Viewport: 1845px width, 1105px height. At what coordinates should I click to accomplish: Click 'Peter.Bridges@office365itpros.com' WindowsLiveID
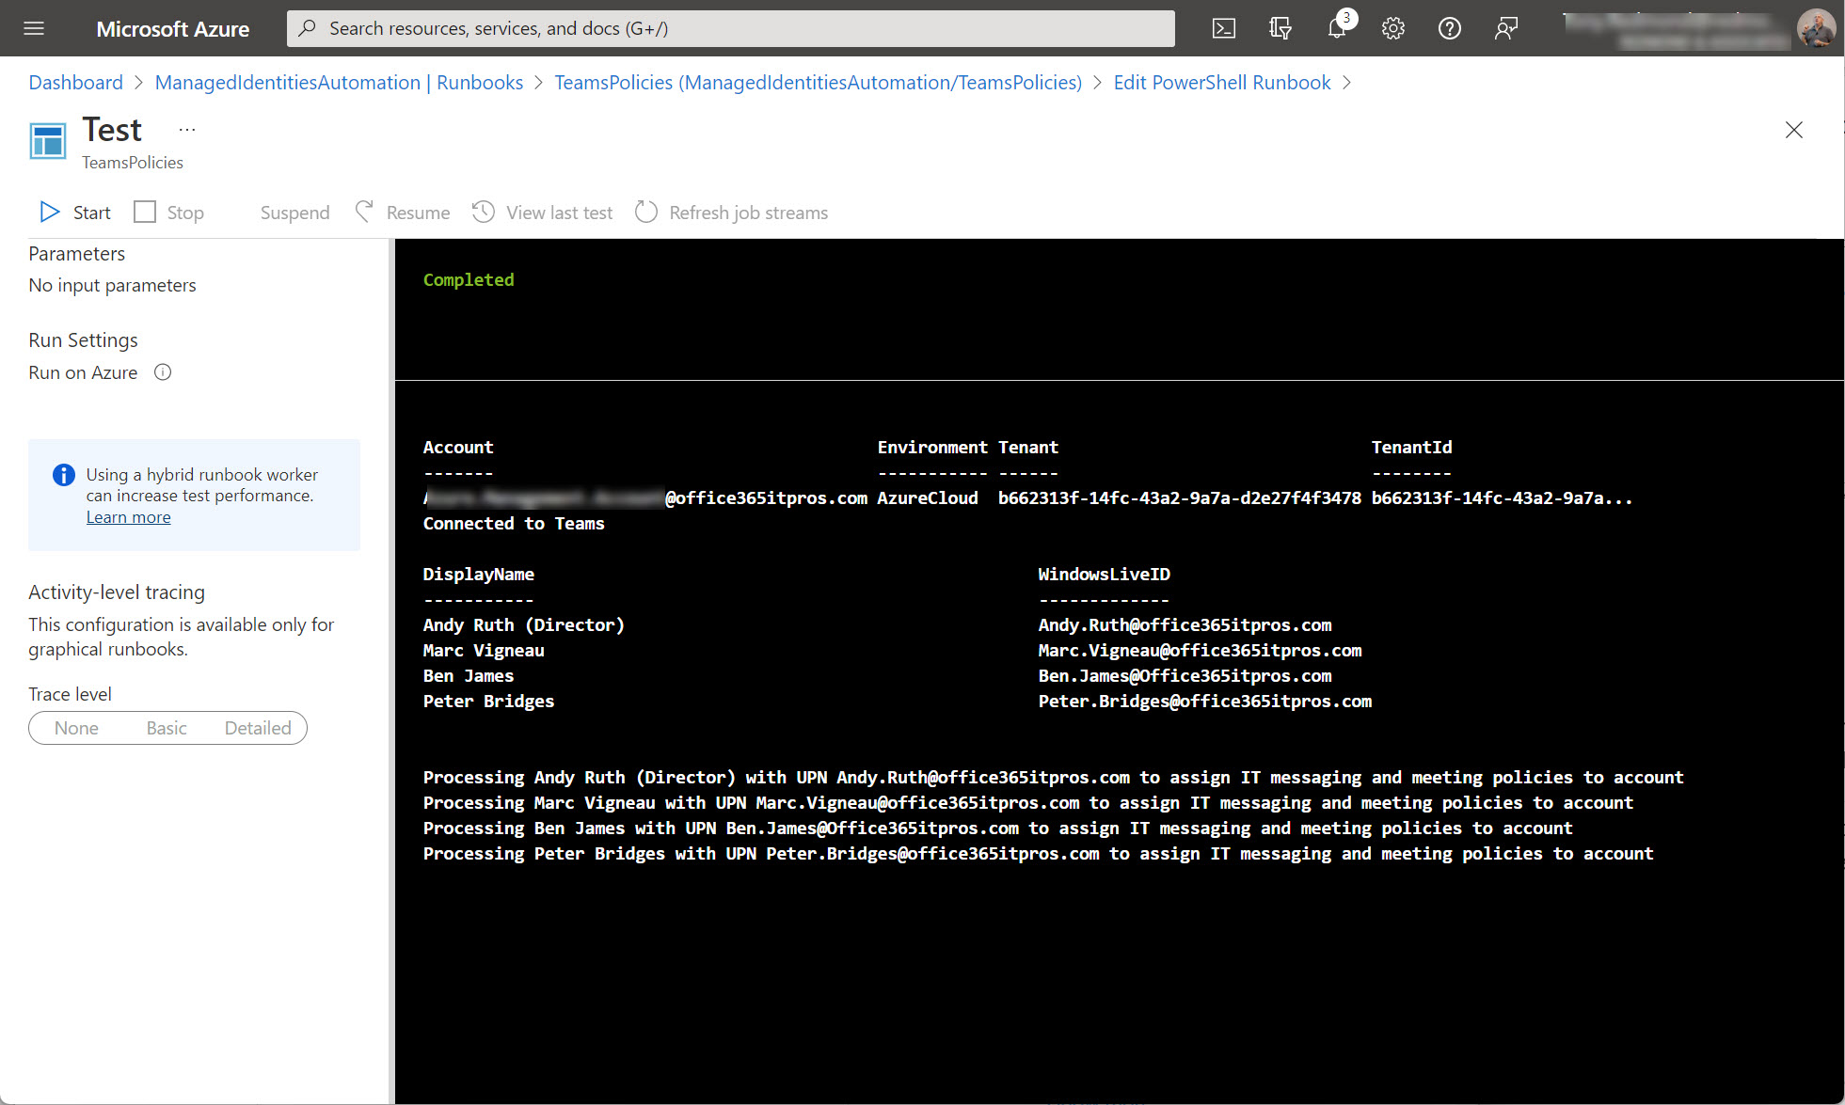(x=1205, y=702)
